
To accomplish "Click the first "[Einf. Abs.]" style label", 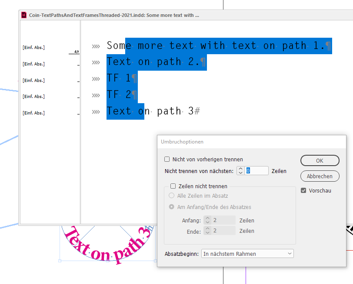I will pyautogui.click(x=33, y=47).
